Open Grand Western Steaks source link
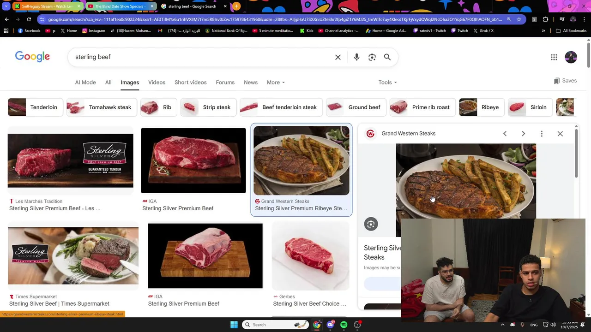Viewport: 591px width, 332px height. 409,134
